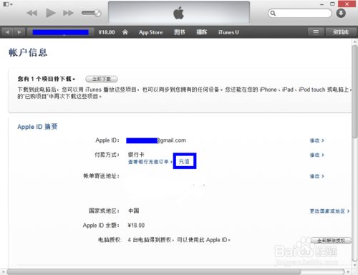The height and width of the screenshot is (275, 358).
Task: Open the iTunes menu icon at top-left
Action: tap(8, 4)
